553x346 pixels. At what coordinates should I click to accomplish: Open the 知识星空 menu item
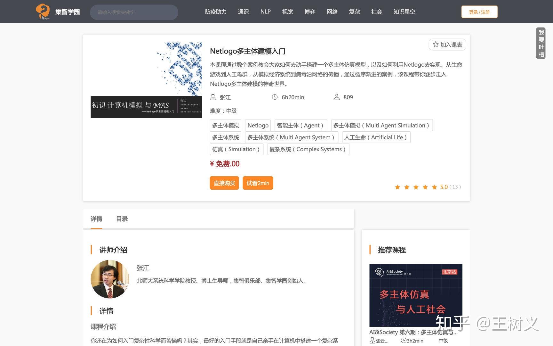tap(404, 12)
